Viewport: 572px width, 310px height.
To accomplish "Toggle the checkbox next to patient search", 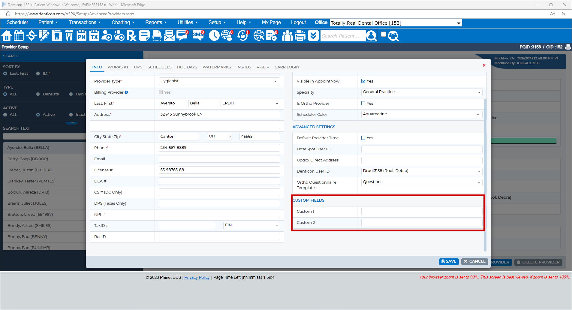I will [x=383, y=34].
